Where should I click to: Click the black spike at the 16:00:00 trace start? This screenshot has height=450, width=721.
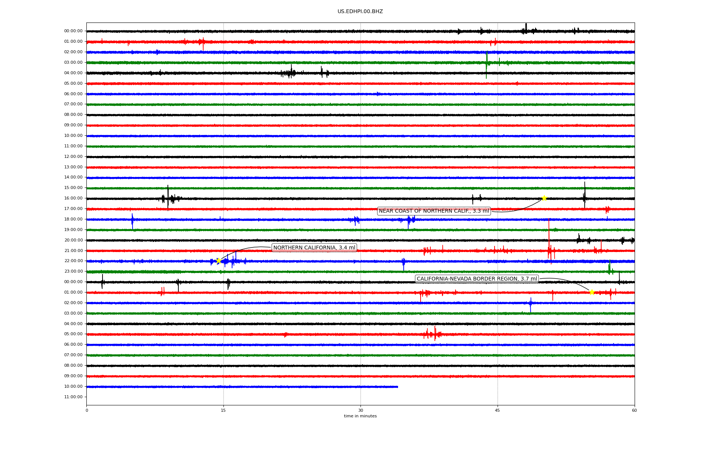(168, 197)
